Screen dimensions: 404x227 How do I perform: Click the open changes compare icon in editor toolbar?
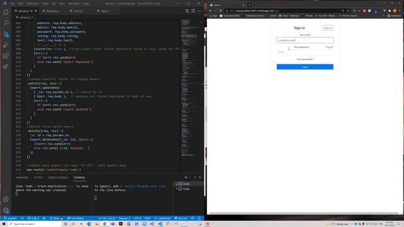[x=187, y=11]
